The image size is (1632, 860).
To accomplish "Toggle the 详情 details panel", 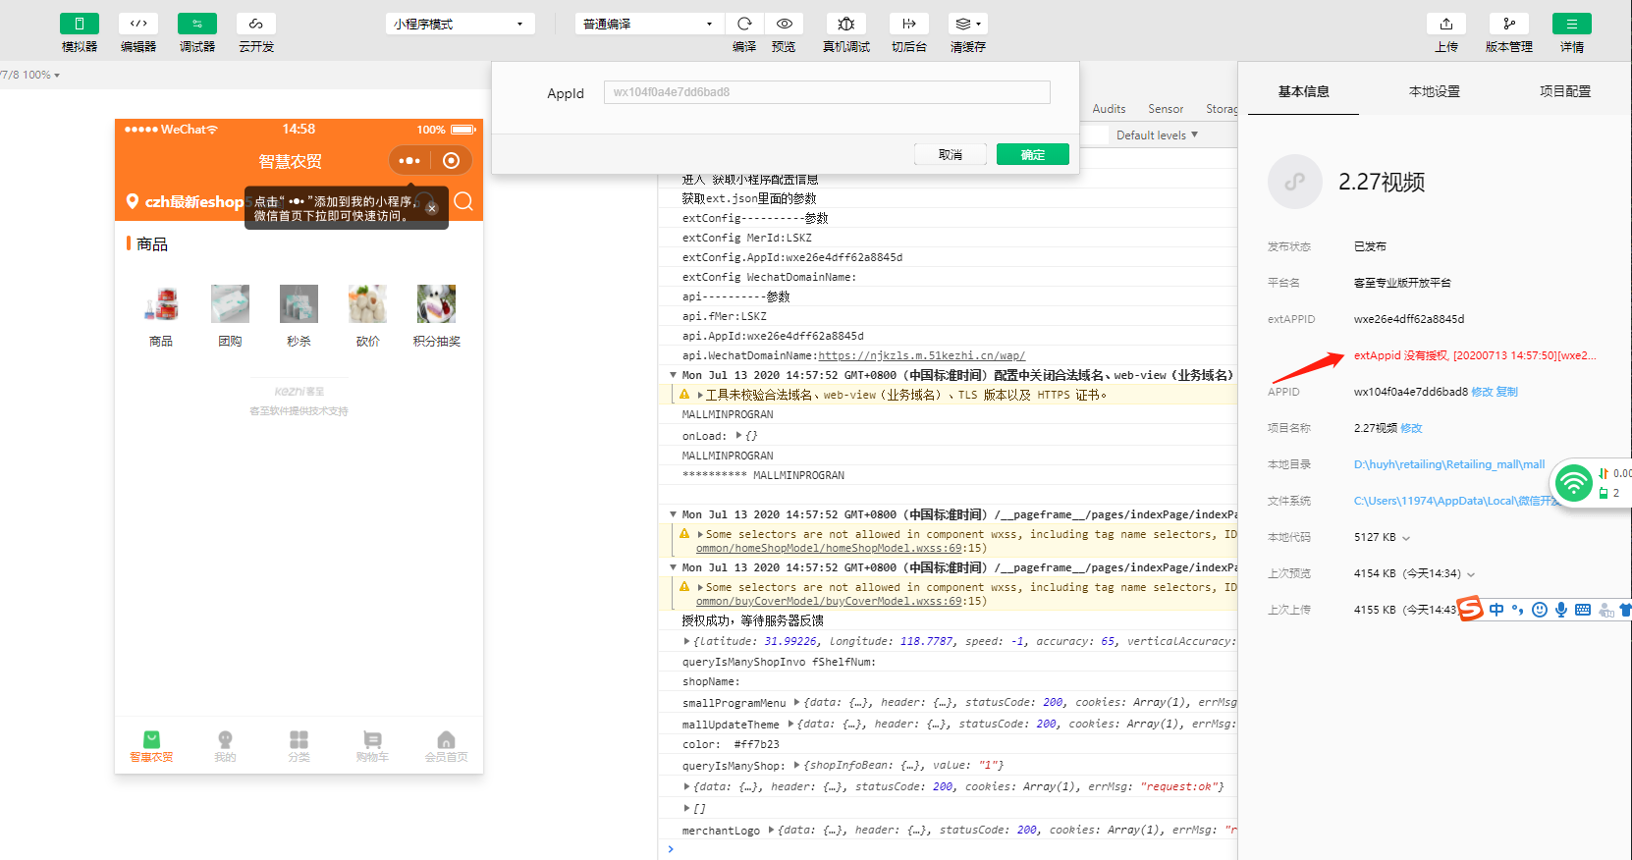I will click(x=1572, y=24).
